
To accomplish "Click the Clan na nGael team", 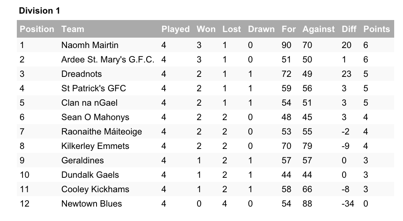I will [89, 103].
